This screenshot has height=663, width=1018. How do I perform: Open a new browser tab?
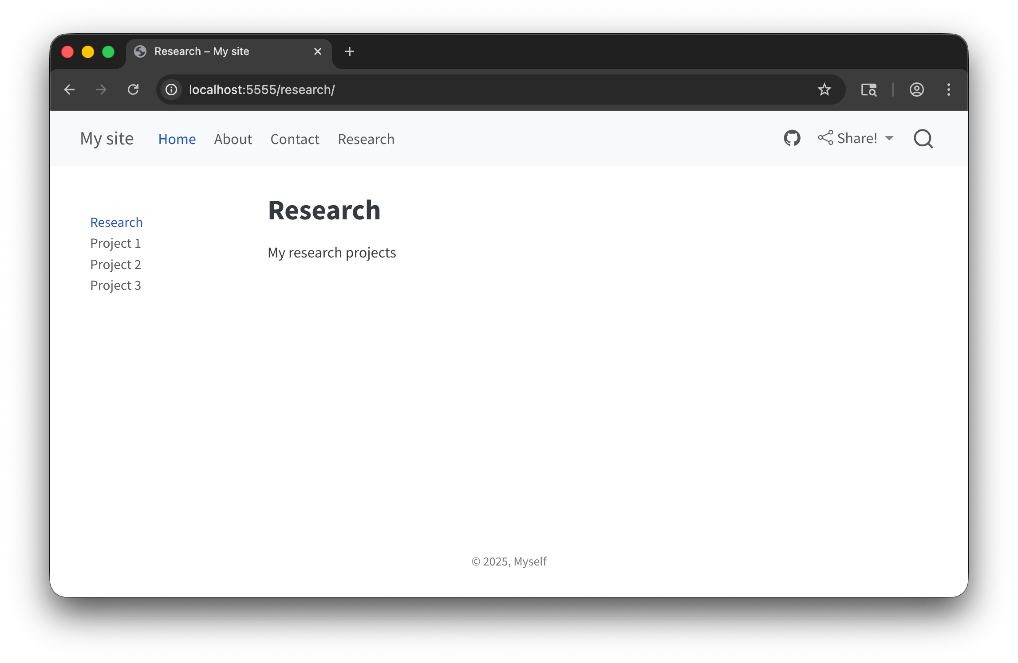pyautogui.click(x=350, y=52)
